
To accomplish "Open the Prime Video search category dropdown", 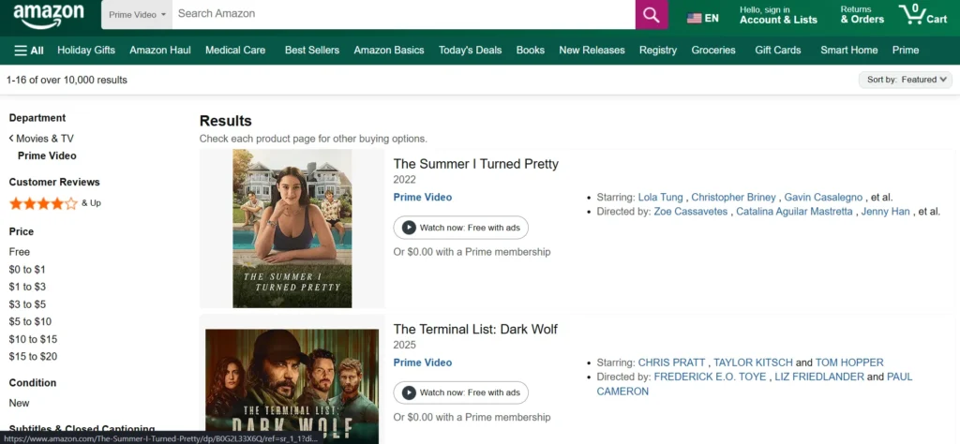I will (137, 15).
